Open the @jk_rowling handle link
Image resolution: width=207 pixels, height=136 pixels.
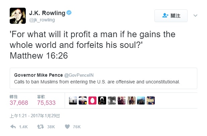point(42,20)
